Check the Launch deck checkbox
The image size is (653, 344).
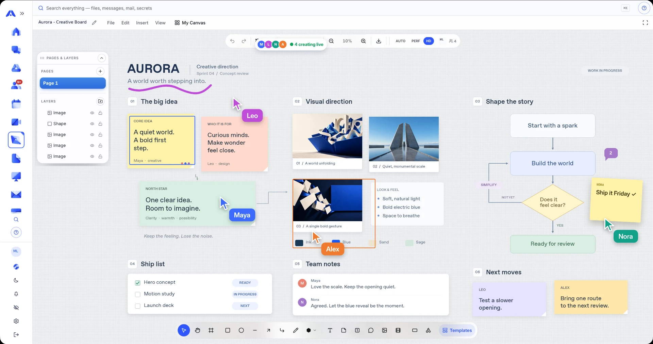coord(138,306)
